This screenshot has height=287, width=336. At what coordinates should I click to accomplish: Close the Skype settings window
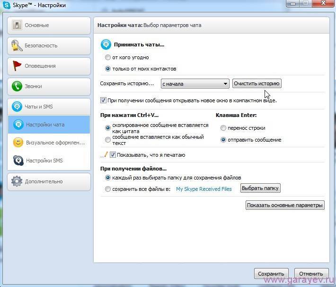pyautogui.click(x=323, y=3)
